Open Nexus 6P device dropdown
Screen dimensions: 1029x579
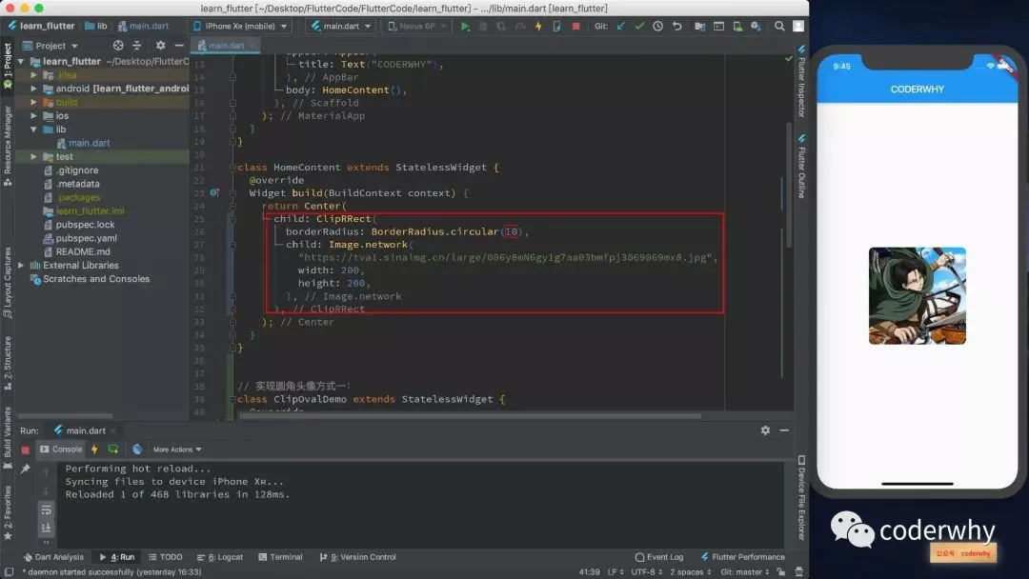[416, 27]
